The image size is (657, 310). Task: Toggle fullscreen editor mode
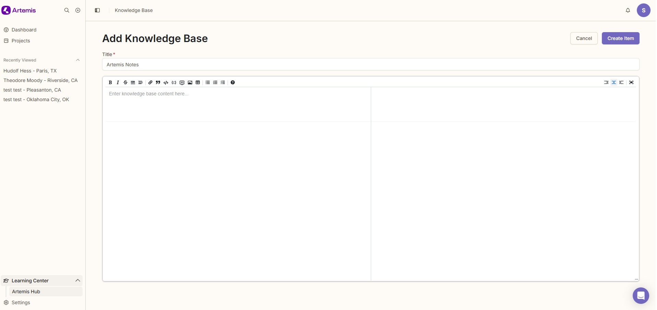click(631, 82)
